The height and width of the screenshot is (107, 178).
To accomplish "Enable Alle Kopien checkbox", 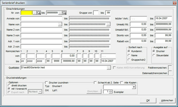I will tap(122, 83).
